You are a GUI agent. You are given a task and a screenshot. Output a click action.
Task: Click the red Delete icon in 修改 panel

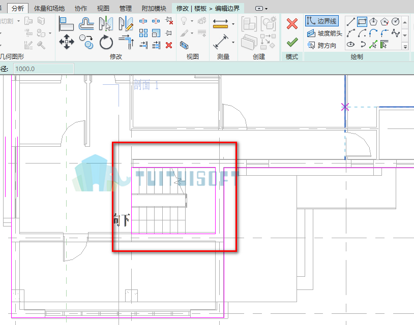point(169,45)
